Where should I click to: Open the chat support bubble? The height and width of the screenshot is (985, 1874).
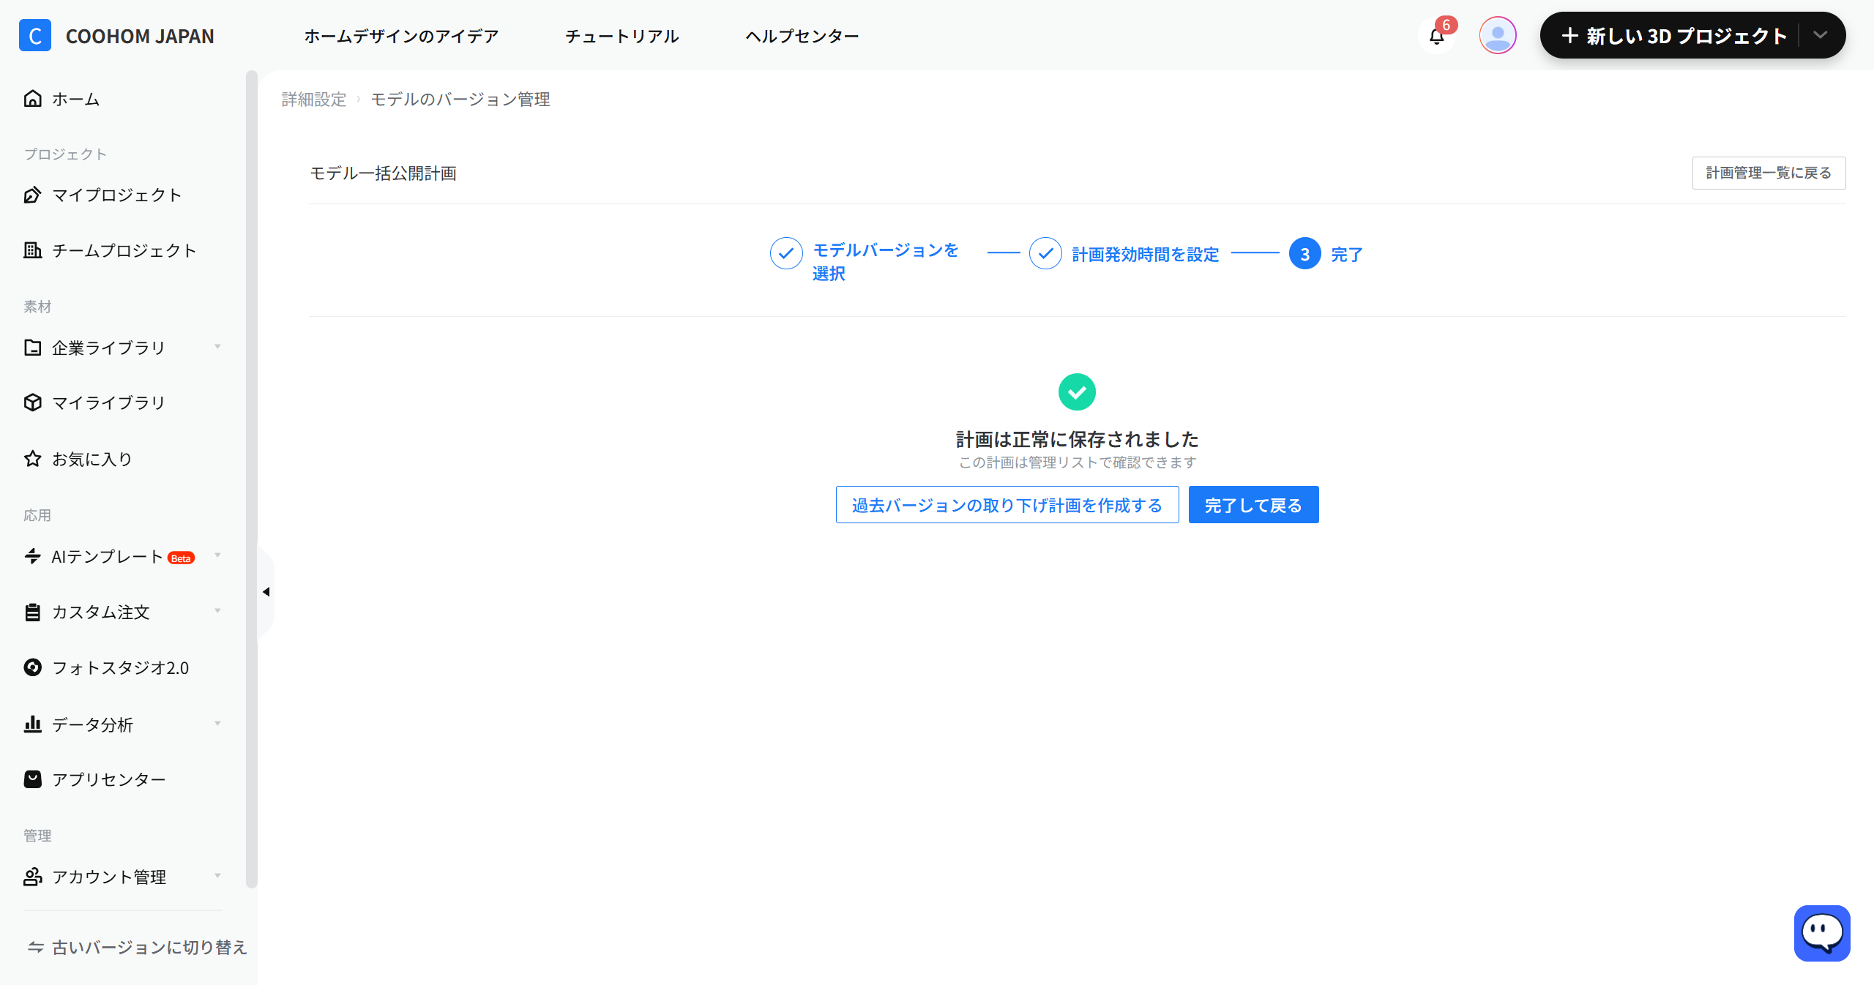click(x=1822, y=933)
